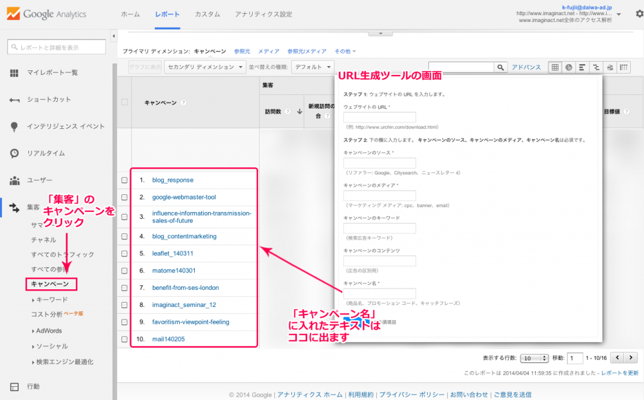Select チャネル in the sidebar

(43, 240)
